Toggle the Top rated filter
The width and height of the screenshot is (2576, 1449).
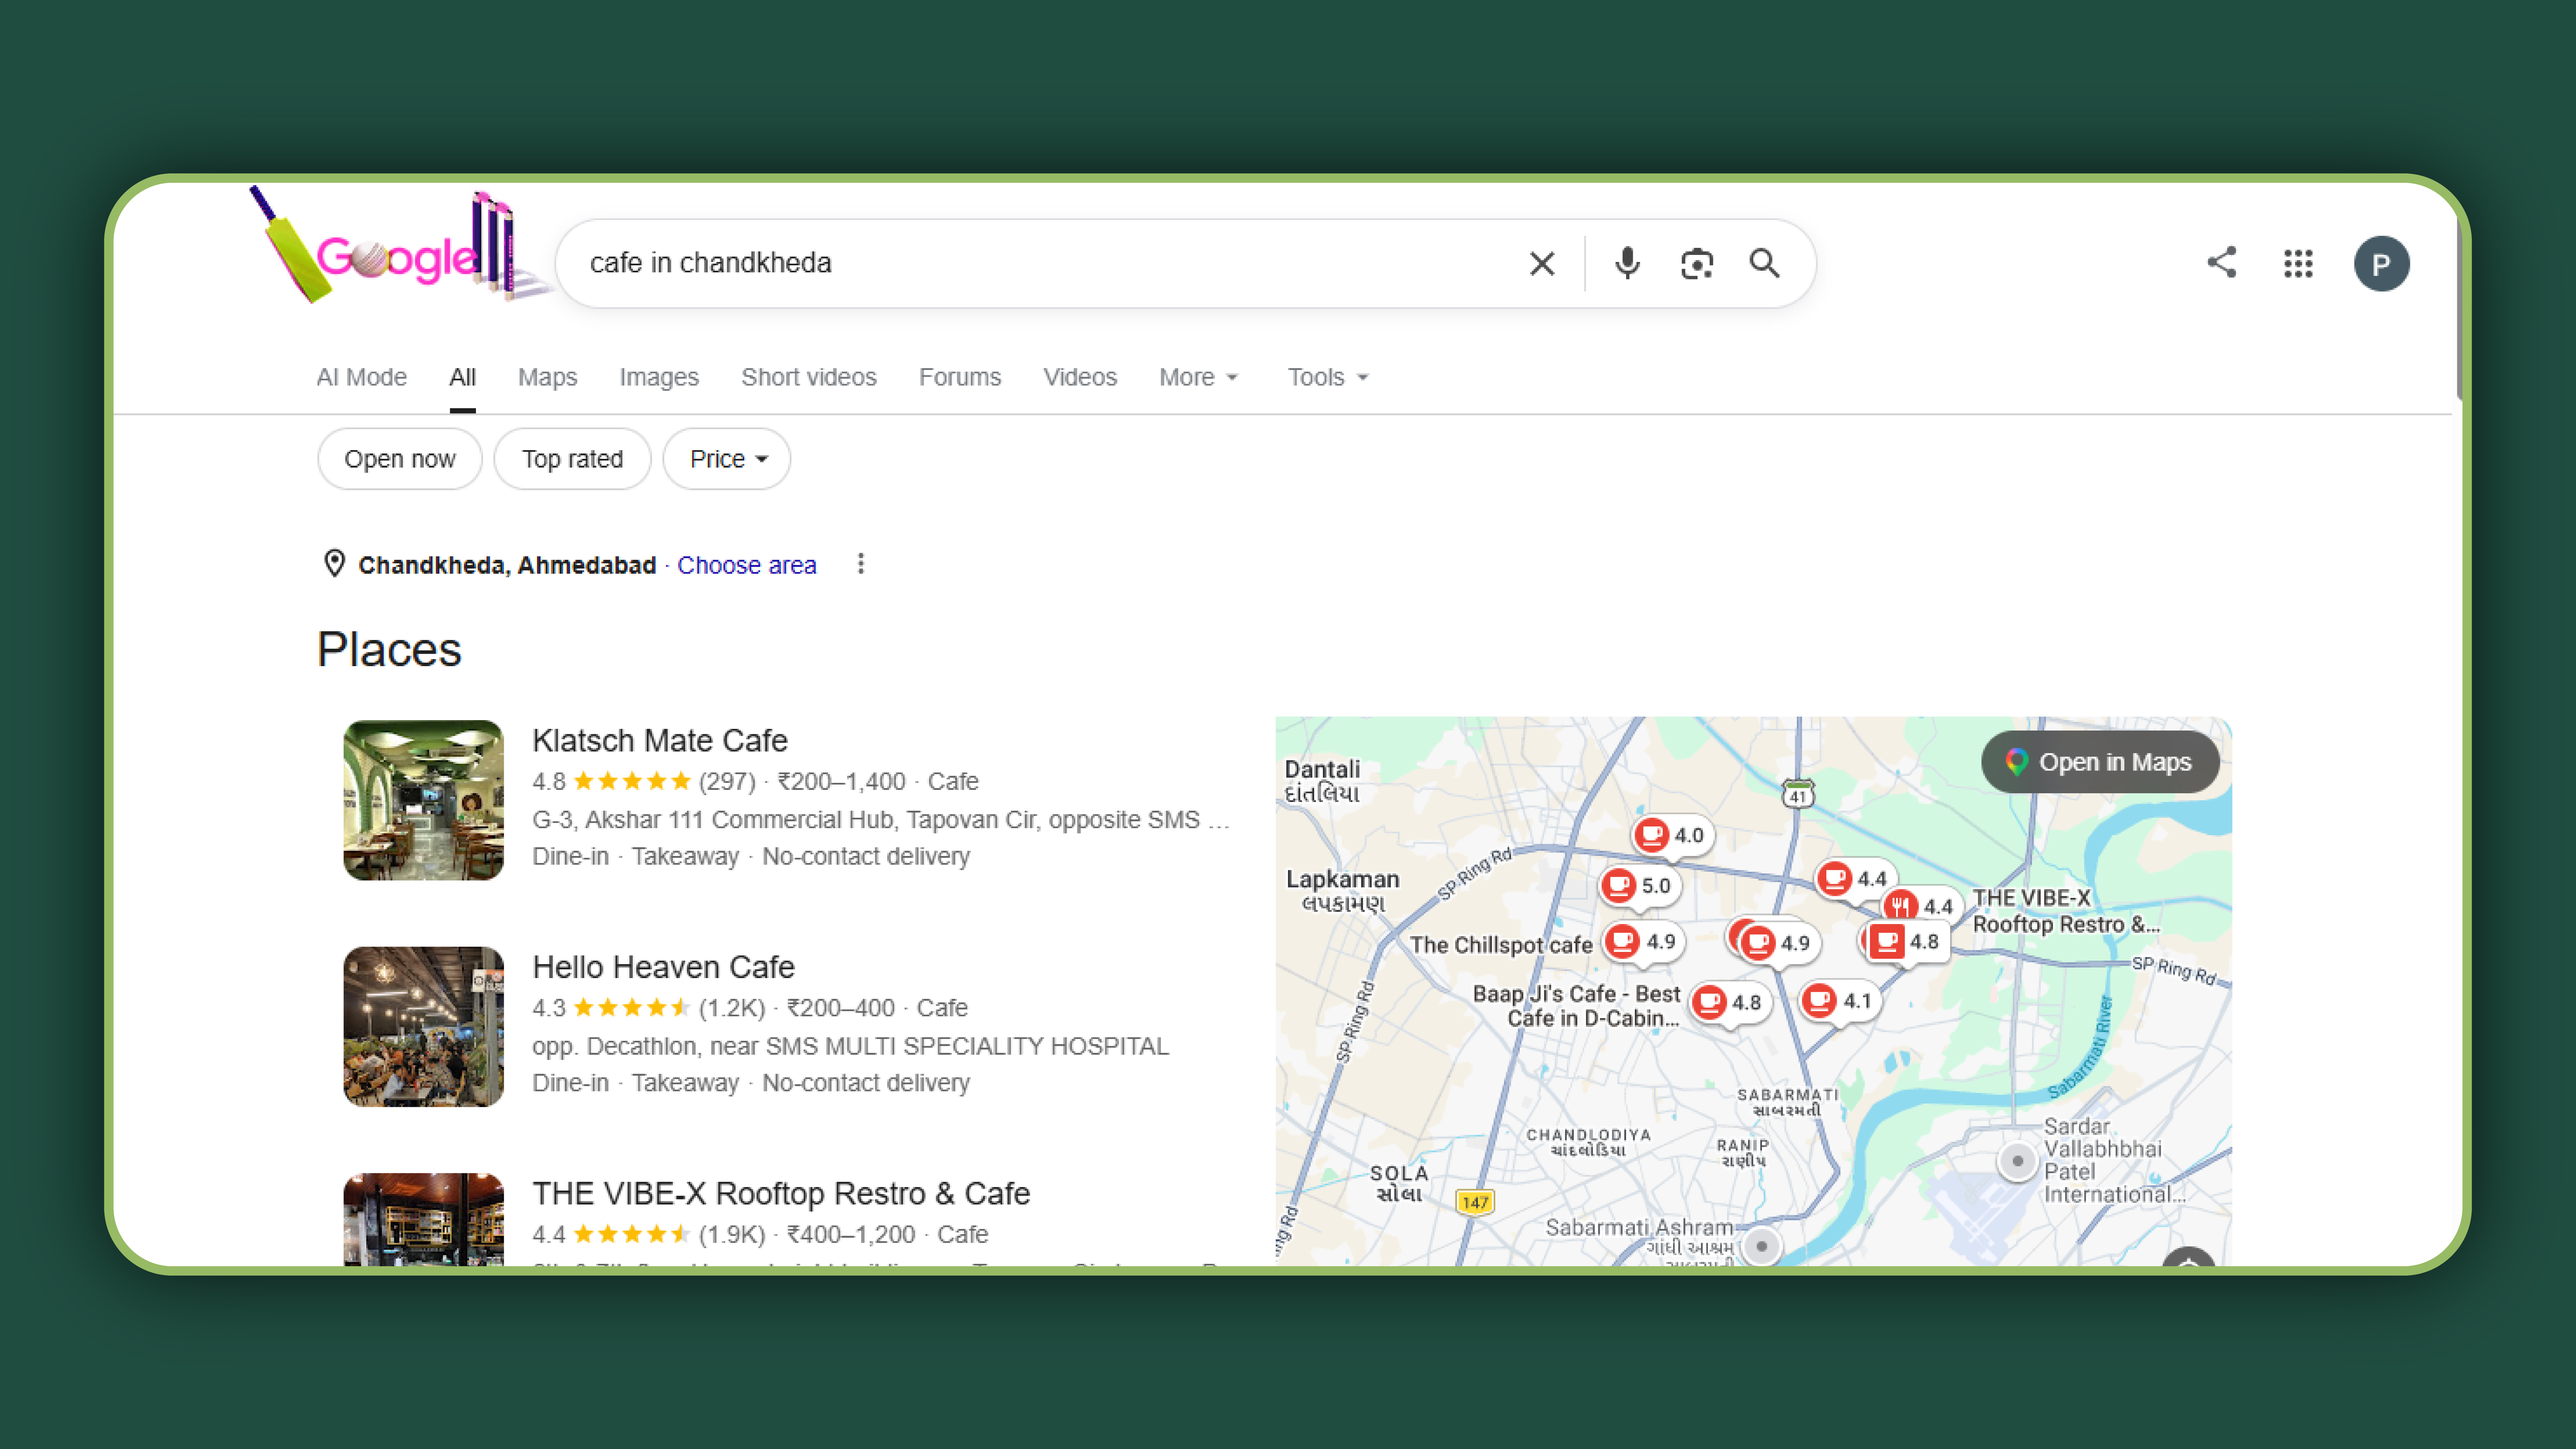tap(572, 459)
